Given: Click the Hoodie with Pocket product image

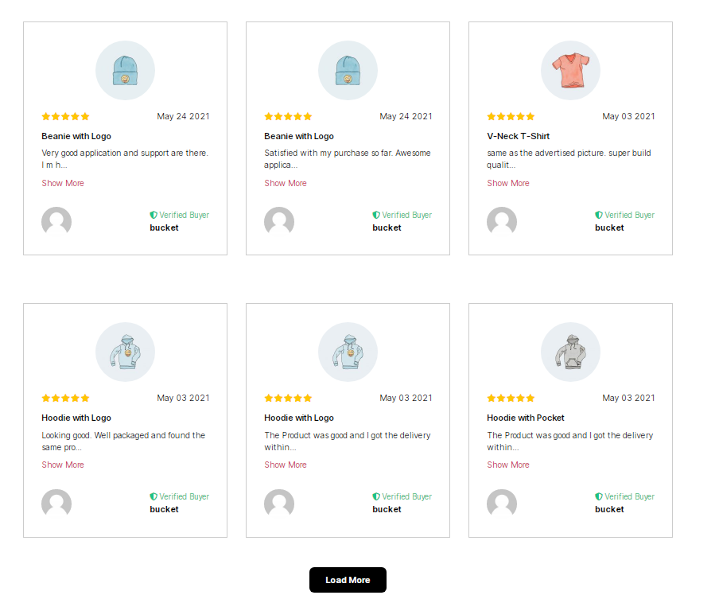Looking at the screenshot, I should 570,351.
